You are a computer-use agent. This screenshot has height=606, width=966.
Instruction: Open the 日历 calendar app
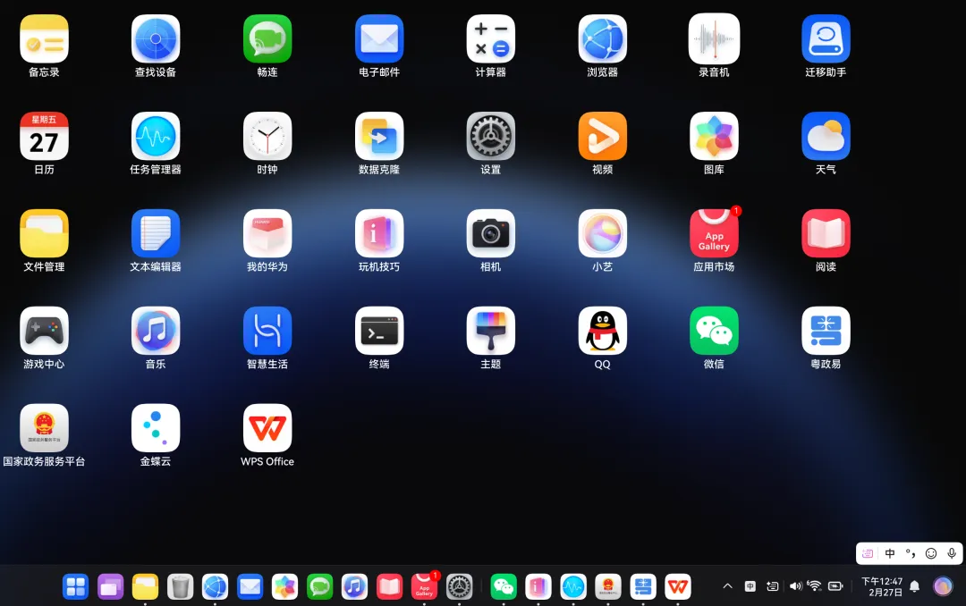[x=44, y=136]
